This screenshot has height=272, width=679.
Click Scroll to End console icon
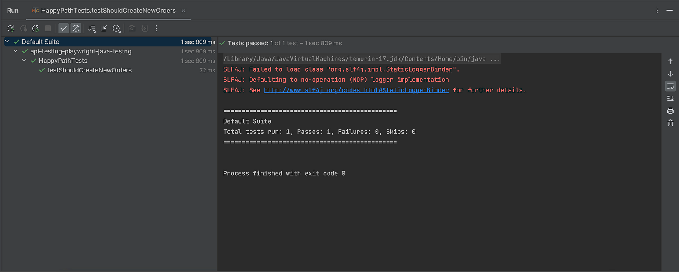click(671, 98)
